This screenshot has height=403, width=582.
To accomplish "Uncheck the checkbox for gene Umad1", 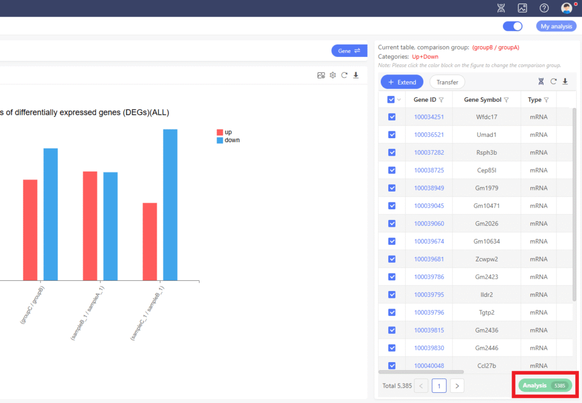I will click(x=392, y=135).
